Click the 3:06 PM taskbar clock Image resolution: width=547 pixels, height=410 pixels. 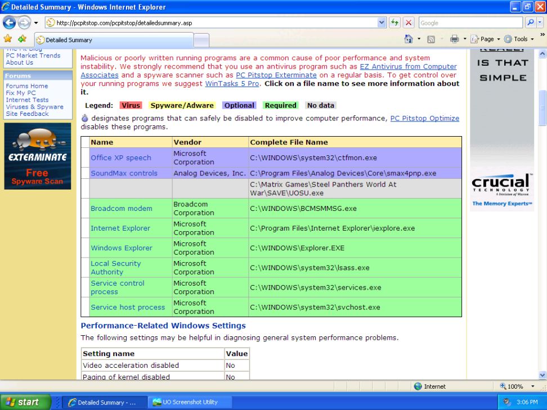click(x=527, y=402)
